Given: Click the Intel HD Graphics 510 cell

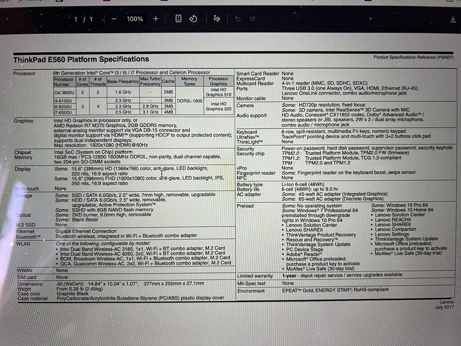Looking at the screenshot, I should pos(218,92).
